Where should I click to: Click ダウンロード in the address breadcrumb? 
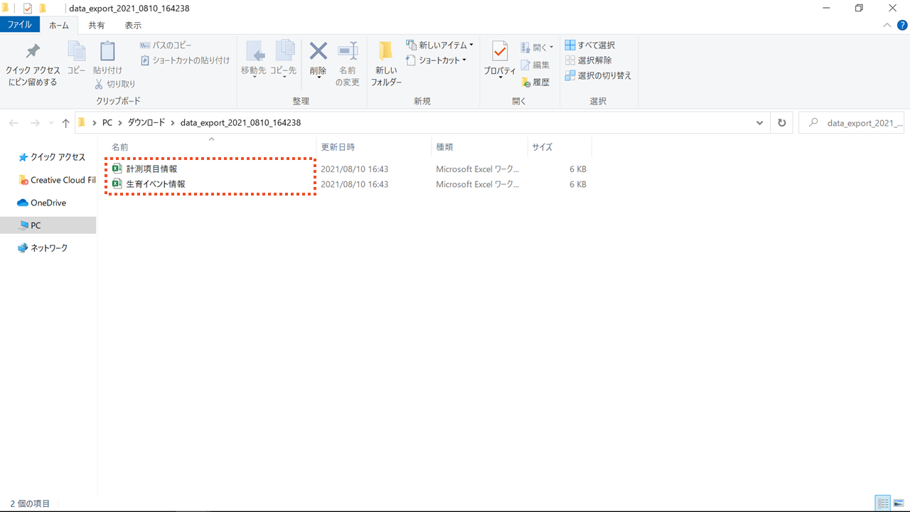146,123
